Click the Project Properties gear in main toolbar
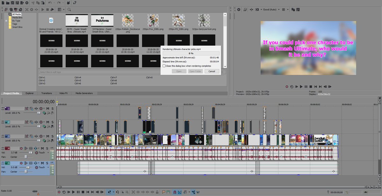 [27, 3]
